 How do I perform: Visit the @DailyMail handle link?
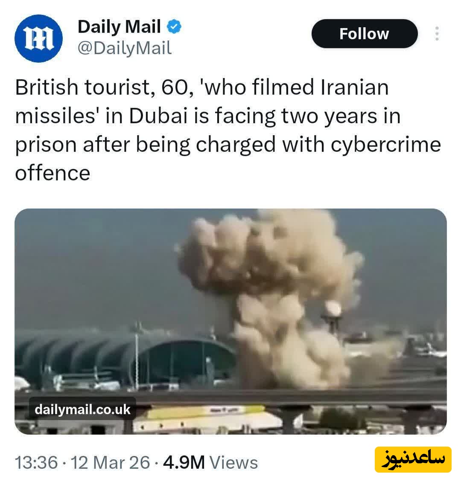click(x=125, y=48)
